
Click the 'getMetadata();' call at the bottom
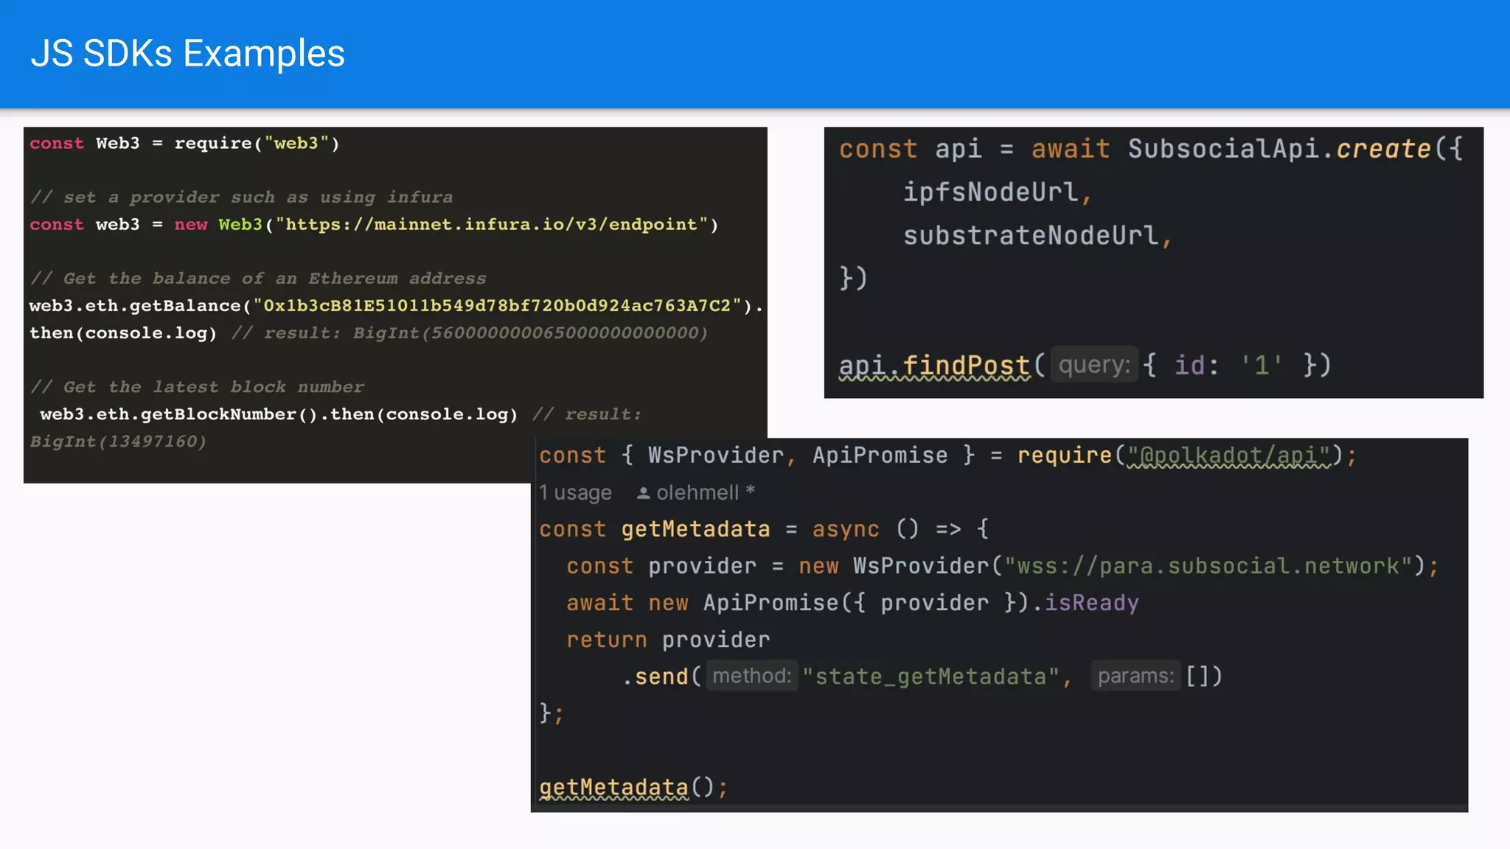tap(633, 787)
